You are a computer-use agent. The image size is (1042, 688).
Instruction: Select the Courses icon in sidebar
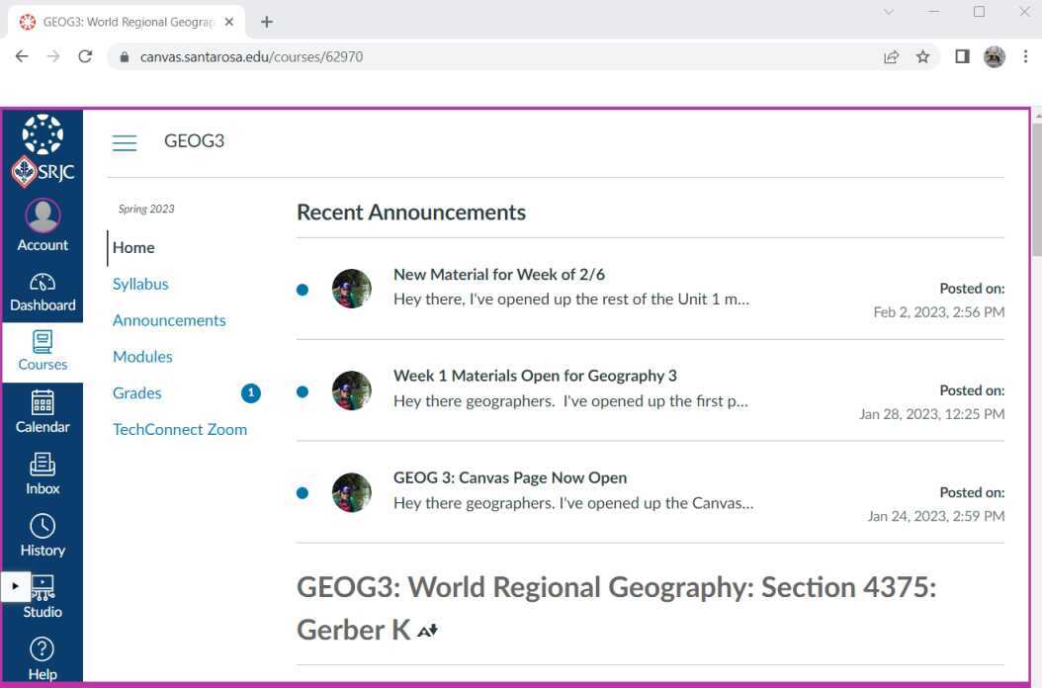coord(43,349)
